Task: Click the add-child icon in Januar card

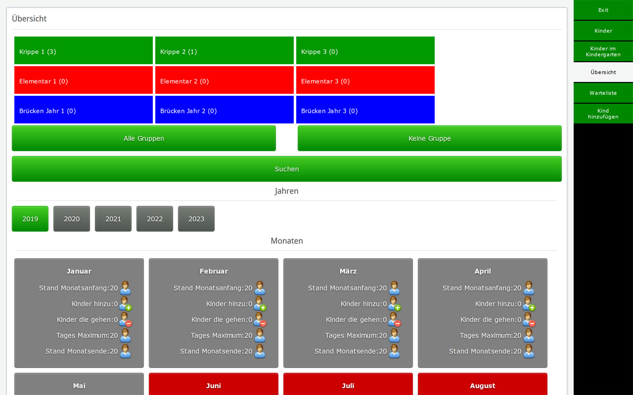Action: [x=126, y=304]
